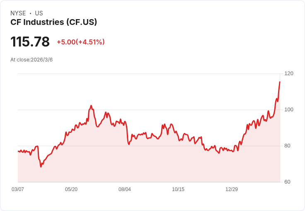The height and width of the screenshot is (211, 305).
Task: Click the US market label
Action: pos(39,13)
